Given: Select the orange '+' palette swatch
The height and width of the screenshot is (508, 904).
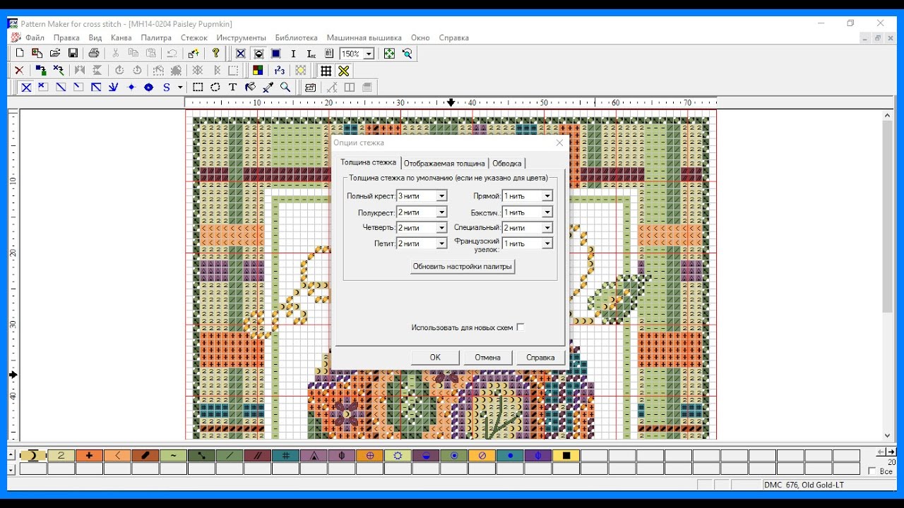Looking at the screenshot, I should click(89, 456).
